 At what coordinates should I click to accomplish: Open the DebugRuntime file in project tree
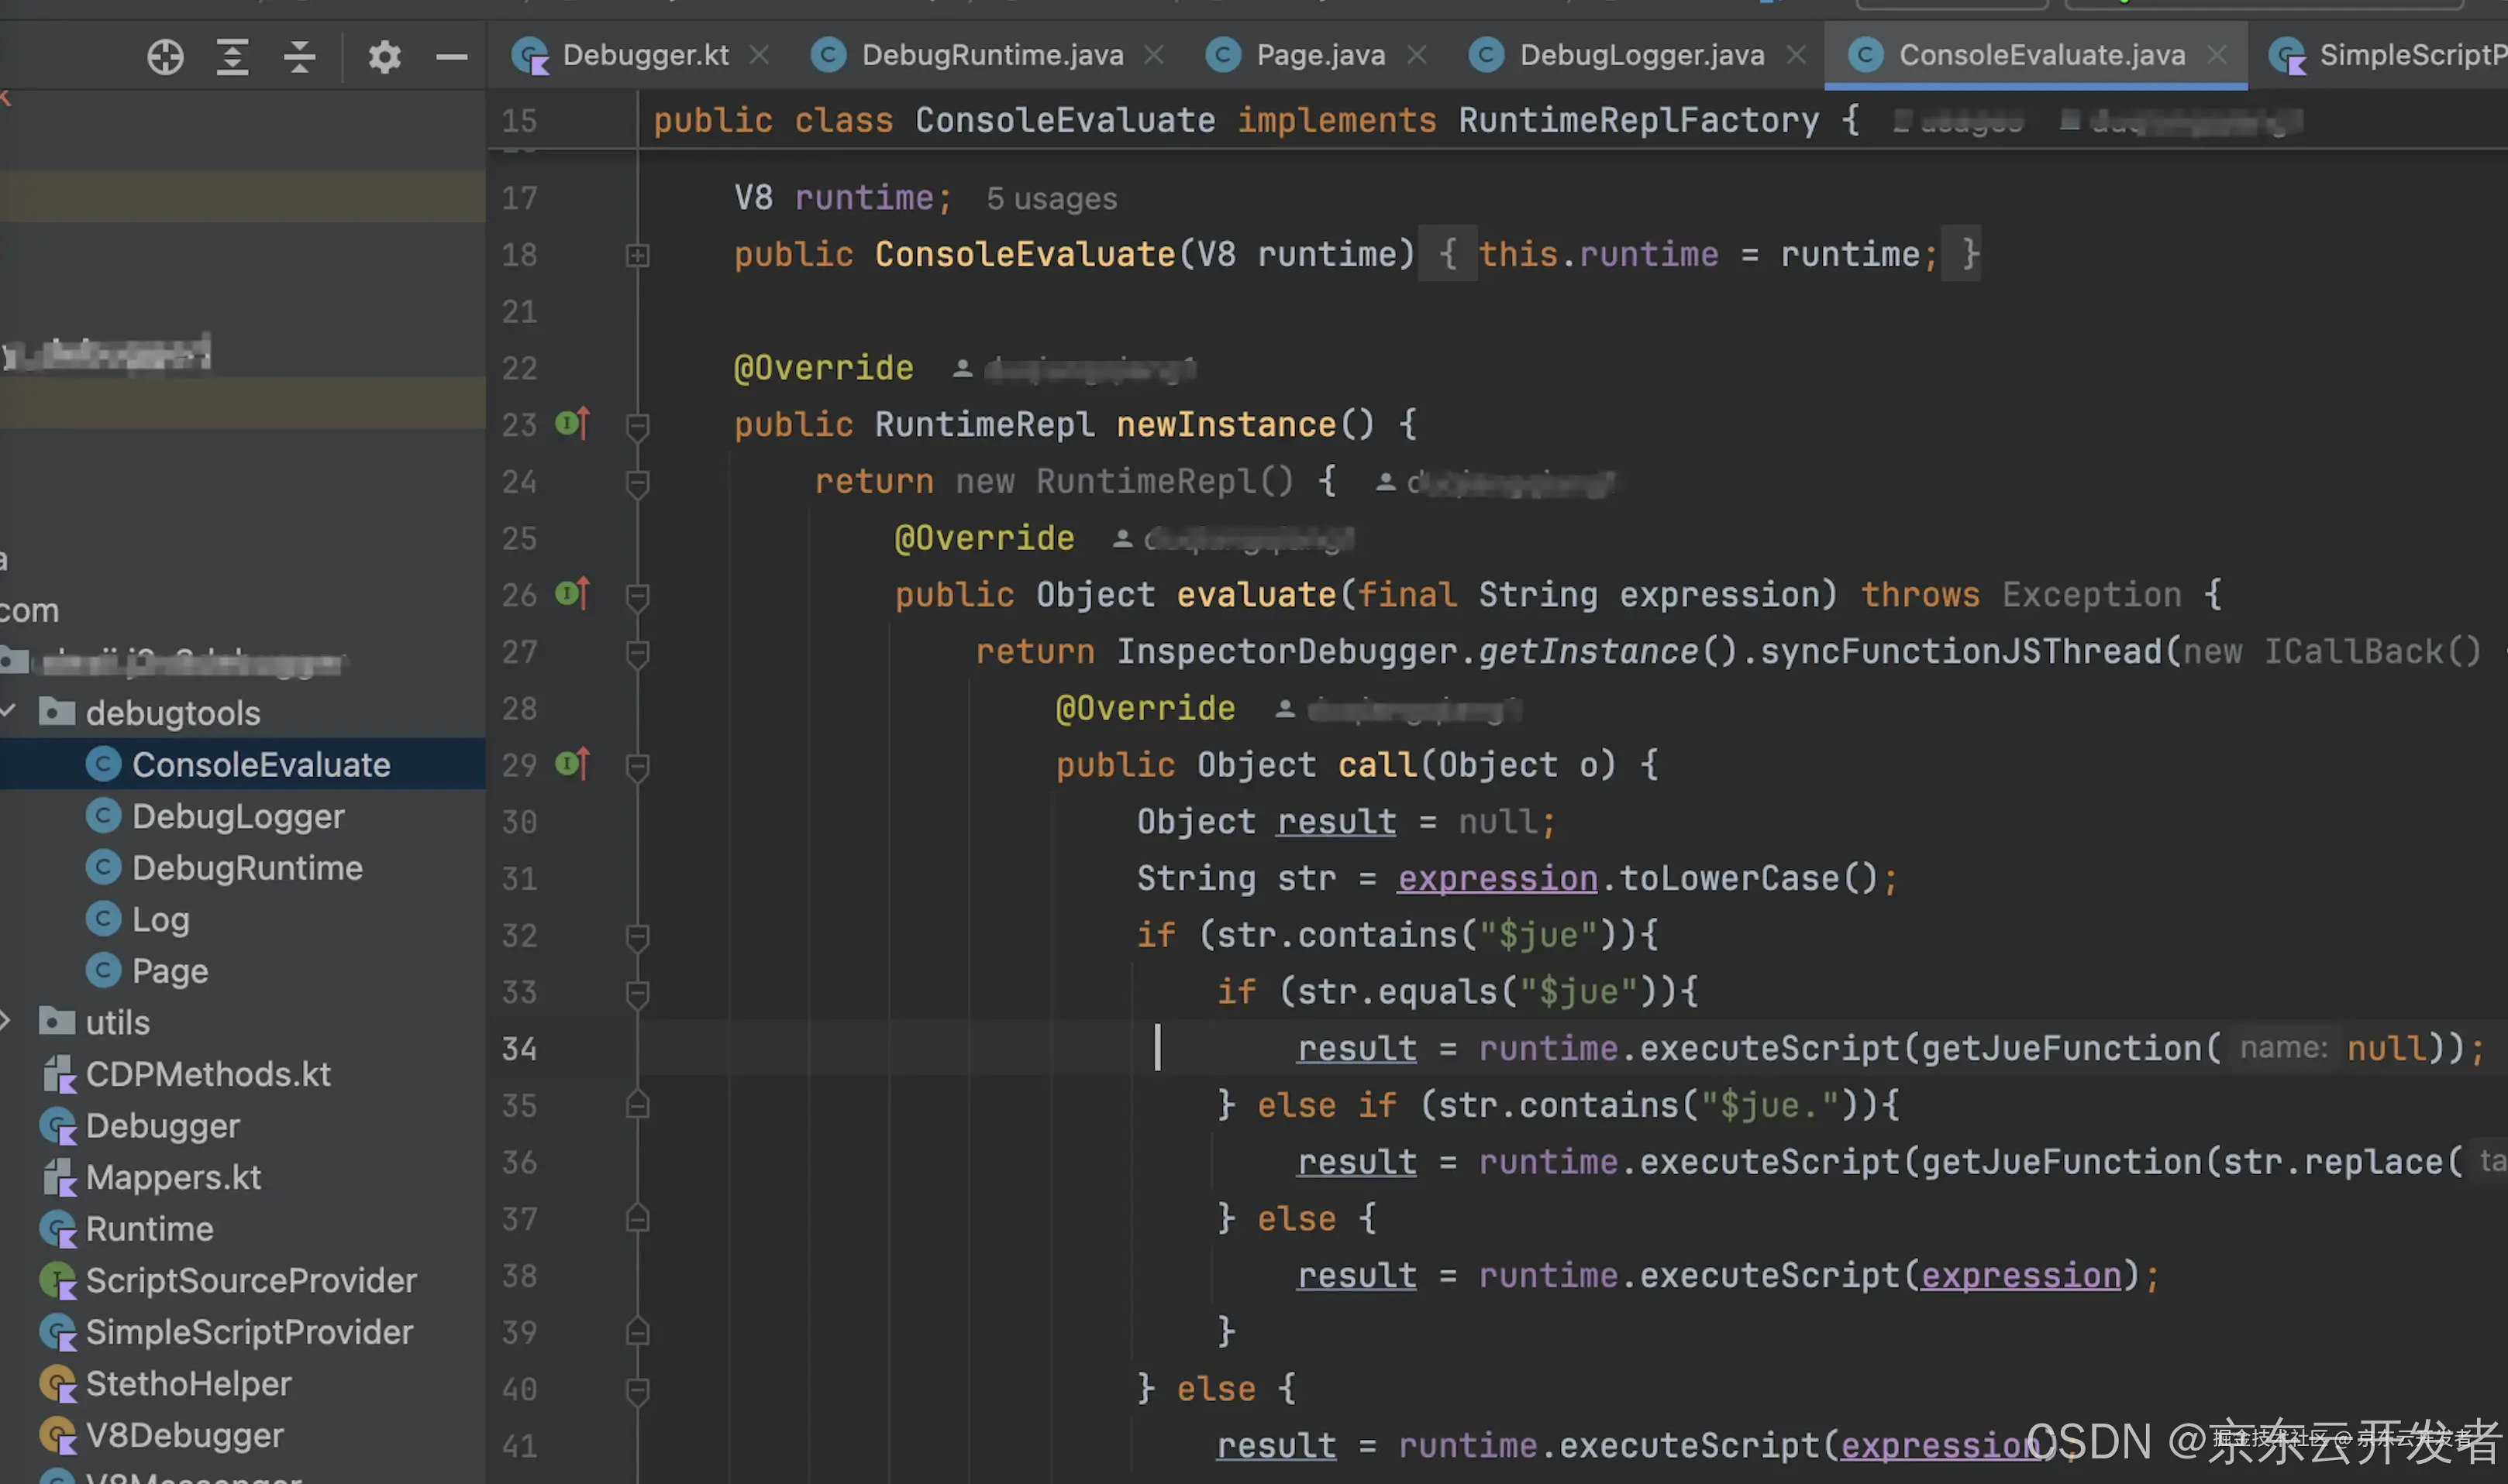pyautogui.click(x=247, y=867)
